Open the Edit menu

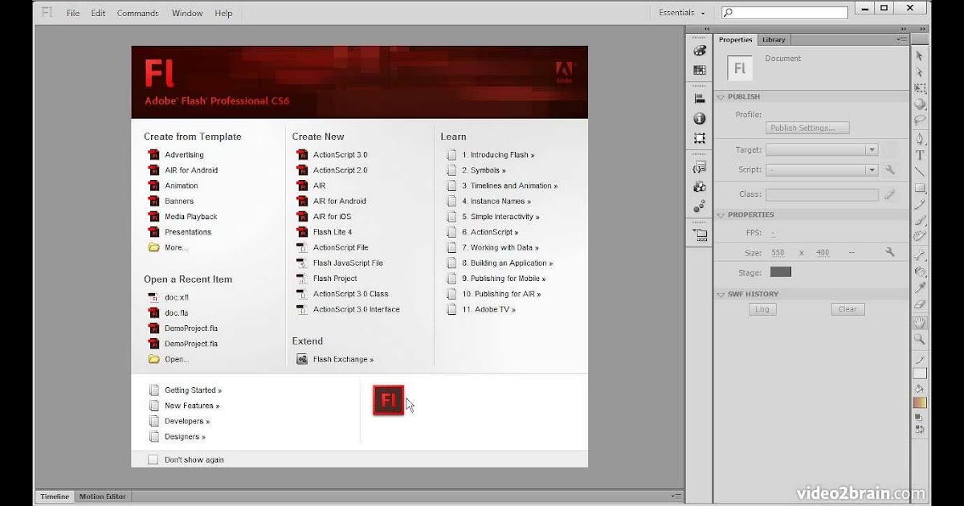point(98,13)
